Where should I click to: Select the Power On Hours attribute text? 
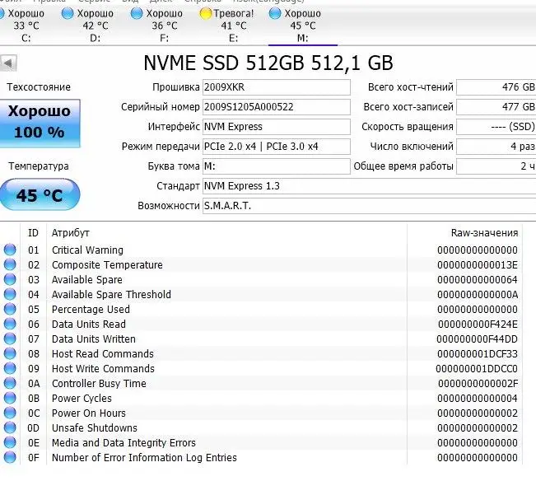pos(89,413)
